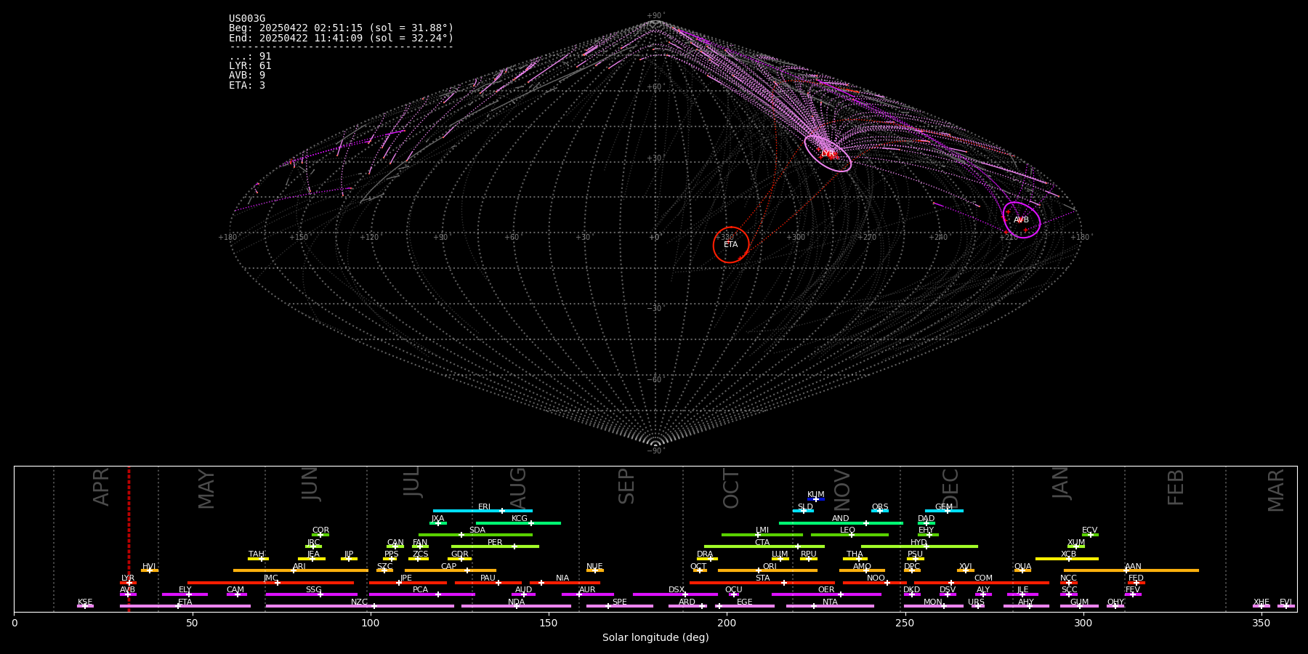The image size is (1308, 654).
Task: Select the 'ETA: 3' count in legend
Action: click(x=247, y=86)
